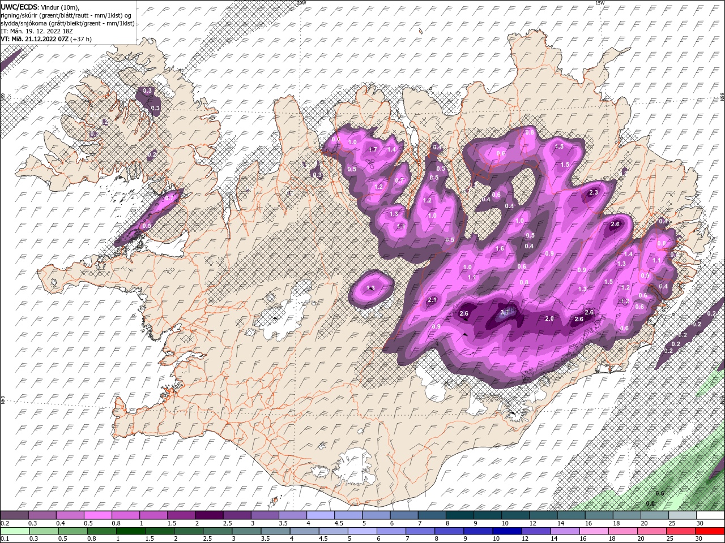
Task: Click the 1.7 snowfall value on the map
Action: click(373, 150)
